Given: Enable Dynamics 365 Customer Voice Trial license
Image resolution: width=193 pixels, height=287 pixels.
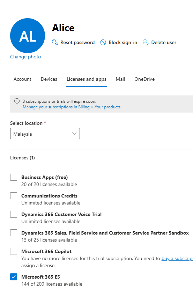Looking at the screenshot, I should (14, 214).
